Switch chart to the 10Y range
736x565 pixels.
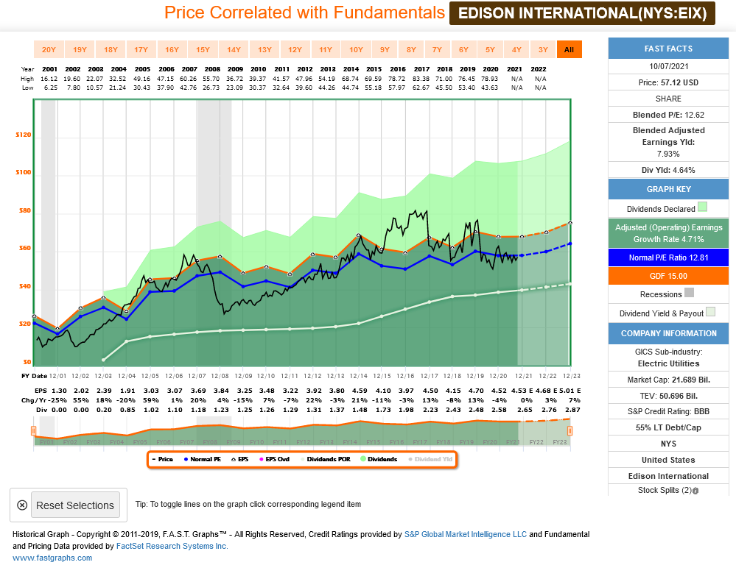click(x=357, y=50)
